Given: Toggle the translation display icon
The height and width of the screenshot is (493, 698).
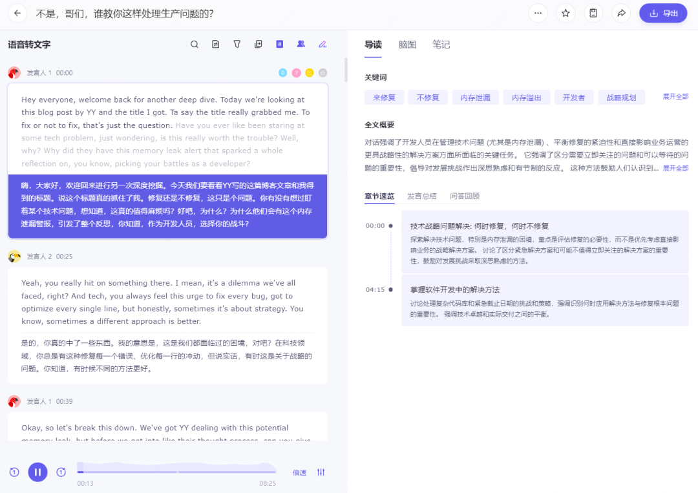Looking at the screenshot, I should coord(280,45).
